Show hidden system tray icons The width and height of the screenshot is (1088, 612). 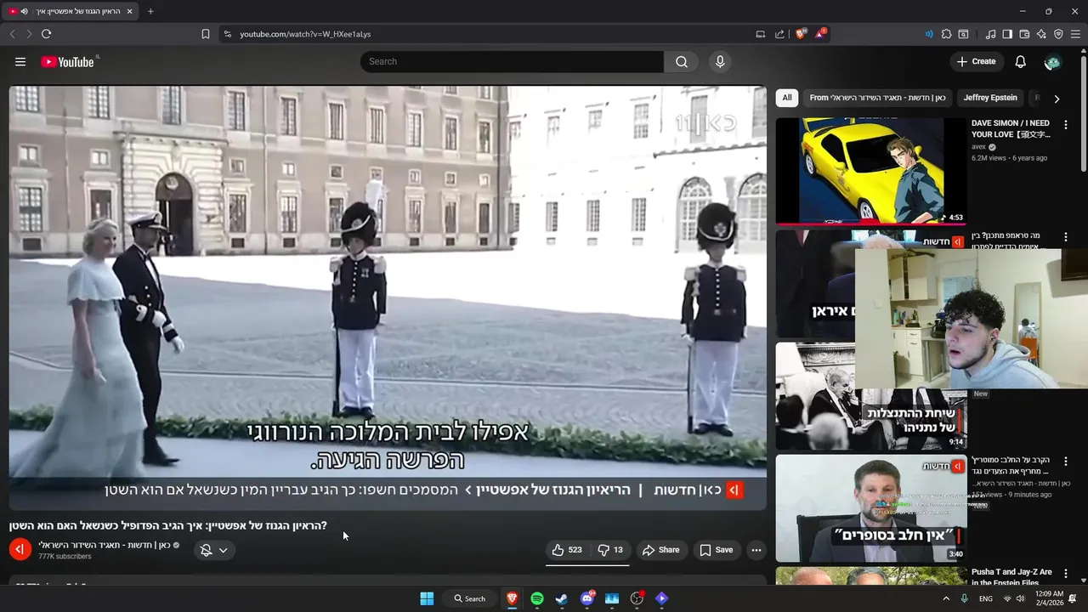click(946, 598)
